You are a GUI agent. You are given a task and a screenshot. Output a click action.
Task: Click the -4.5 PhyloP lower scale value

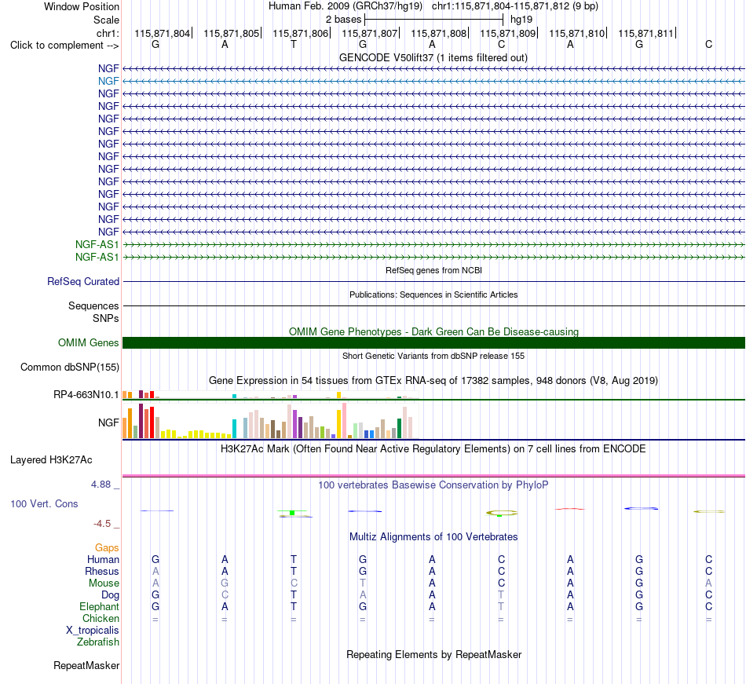[102, 524]
